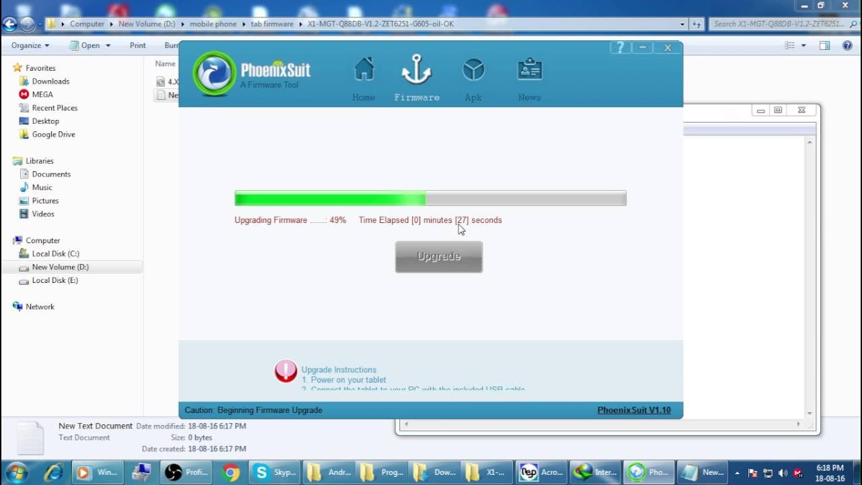Click 'Power on your tablet' instruction
The height and width of the screenshot is (485, 862).
tap(343, 380)
